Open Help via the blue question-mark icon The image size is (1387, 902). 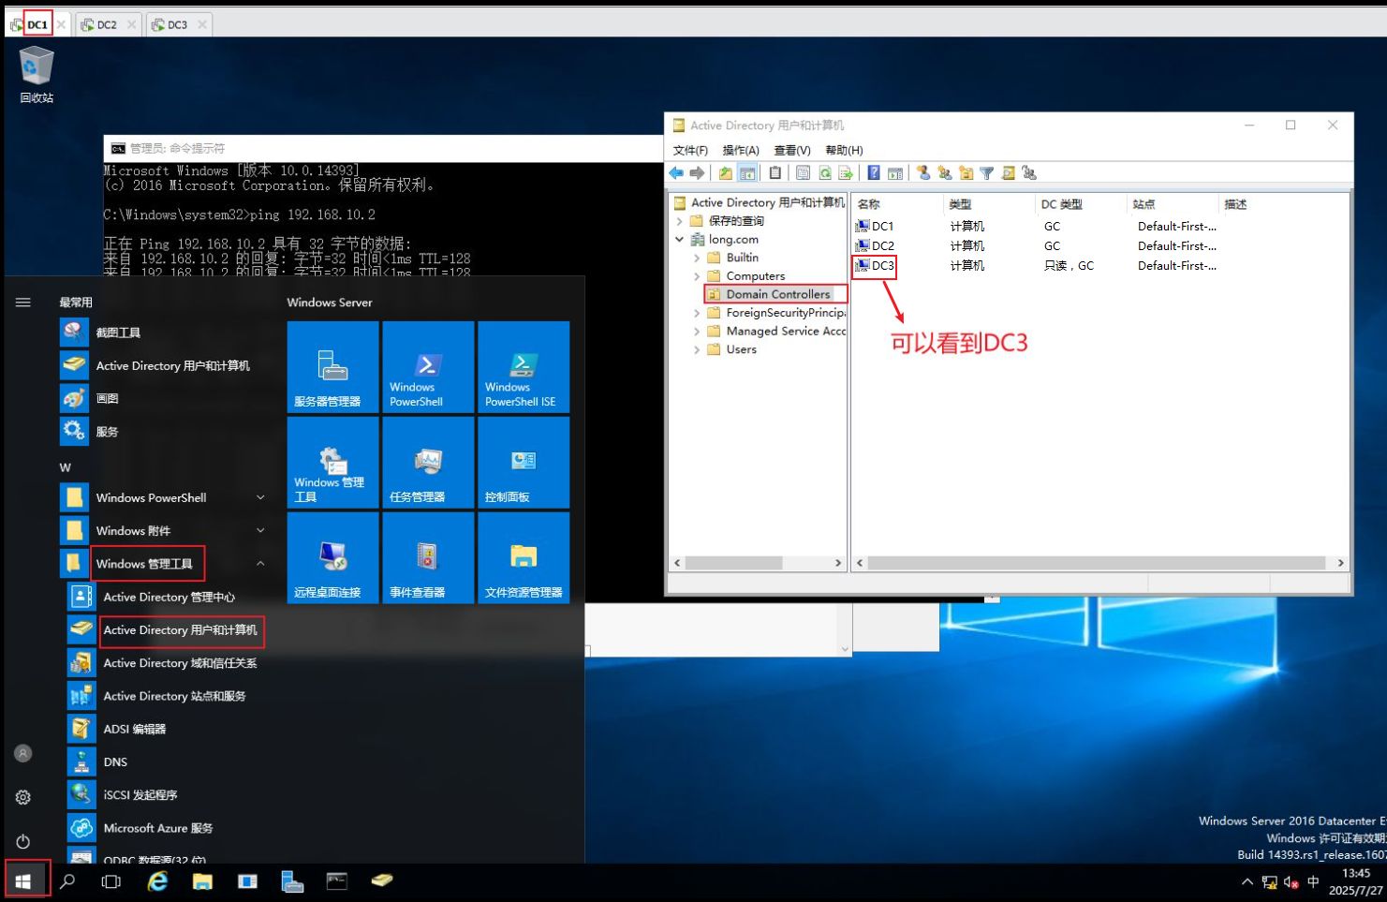[874, 173]
